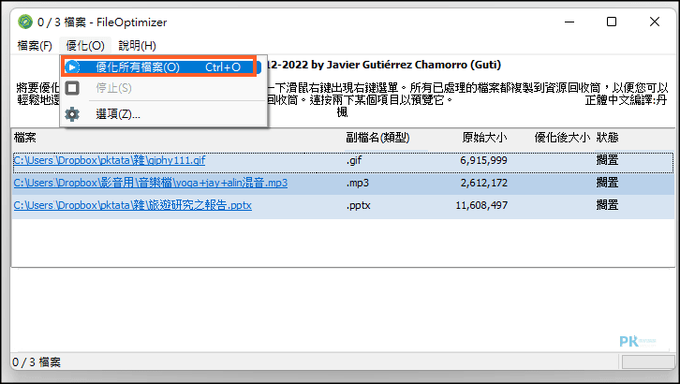Click the gear icon beside 選項
The height and width of the screenshot is (384, 680).
(x=72, y=114)
